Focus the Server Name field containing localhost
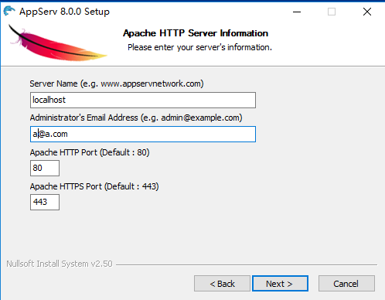Viewport: 385px width, 300px height. click(143, 100)
